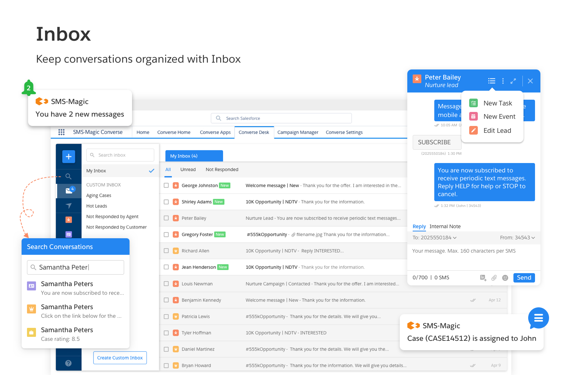Expand the To: 2025550184 dropdown
This screenshot has width=562, height=375.
point(435,238)
